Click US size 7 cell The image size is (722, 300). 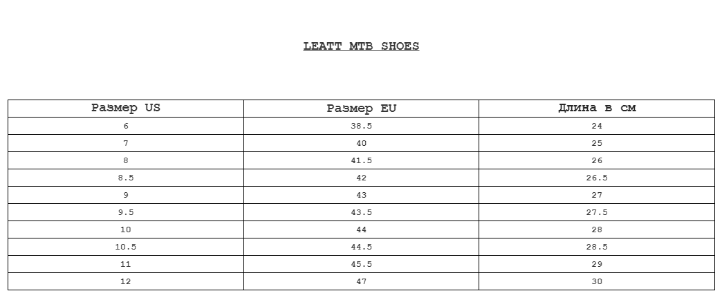(x=126, y=143)
